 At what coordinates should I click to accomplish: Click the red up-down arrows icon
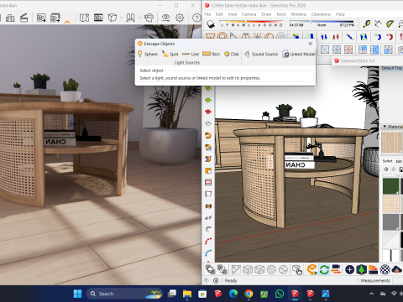[336, 37]
